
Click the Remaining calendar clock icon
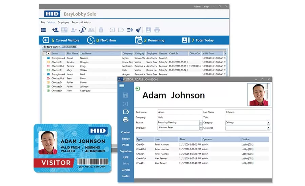click(139, 40)
